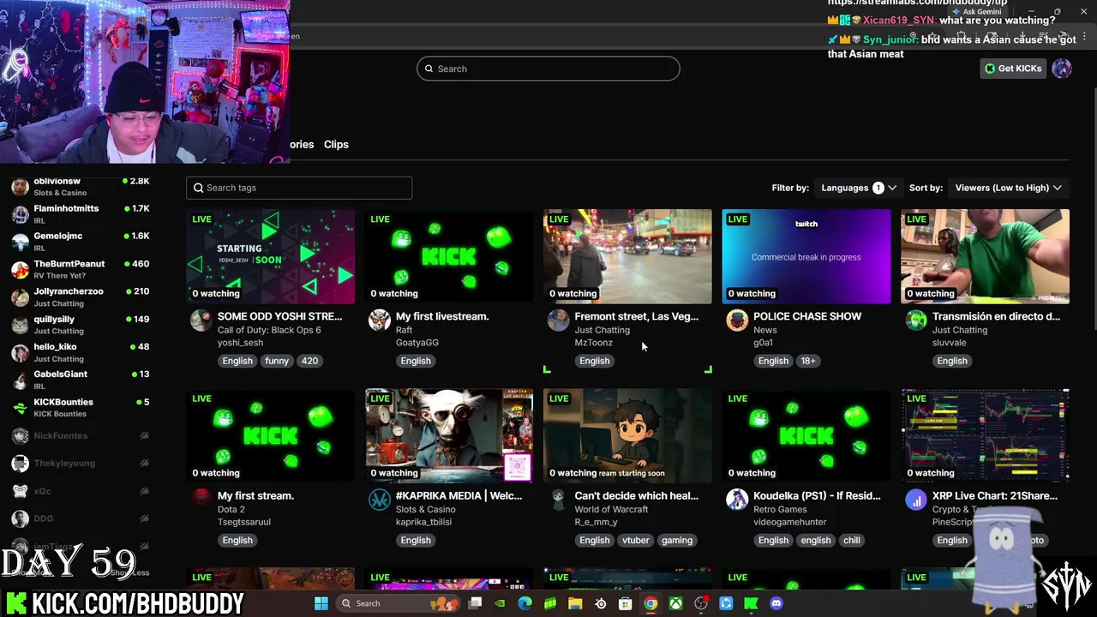This screenshot has height=617, width=1097.
Task: Open the Xbox app from the taskbar
Action: pyautogui.click(x=676, y=603)
